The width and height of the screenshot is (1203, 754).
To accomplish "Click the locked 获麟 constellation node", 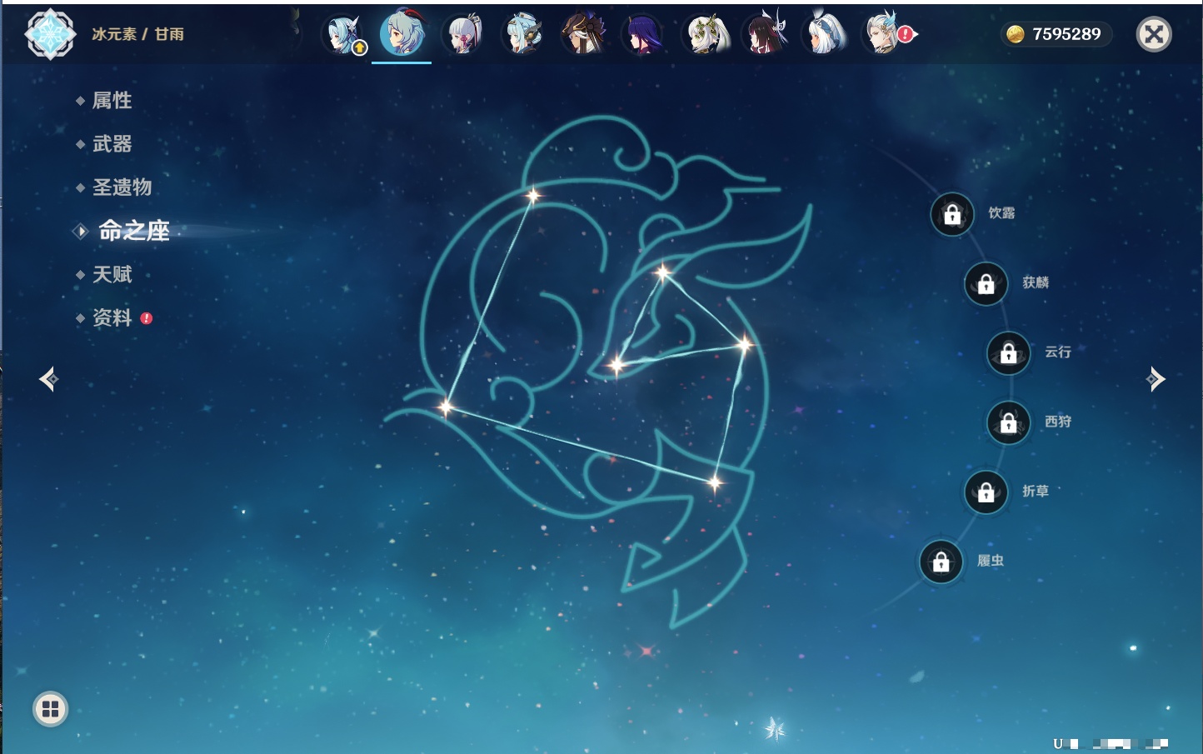I will [x=986, y=284].
